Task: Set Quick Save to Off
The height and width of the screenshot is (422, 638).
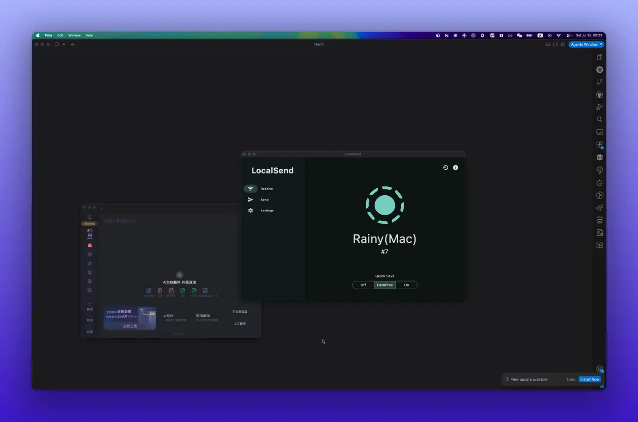Action: point(363,285)
